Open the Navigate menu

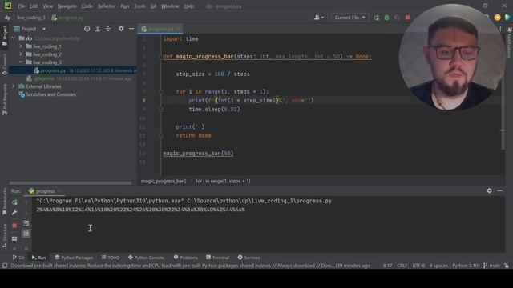pos(67,6)
